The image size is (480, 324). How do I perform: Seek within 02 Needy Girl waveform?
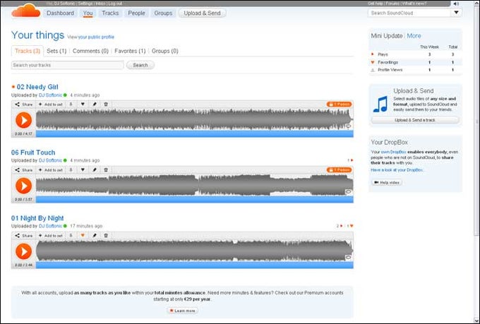coord(194,120)
